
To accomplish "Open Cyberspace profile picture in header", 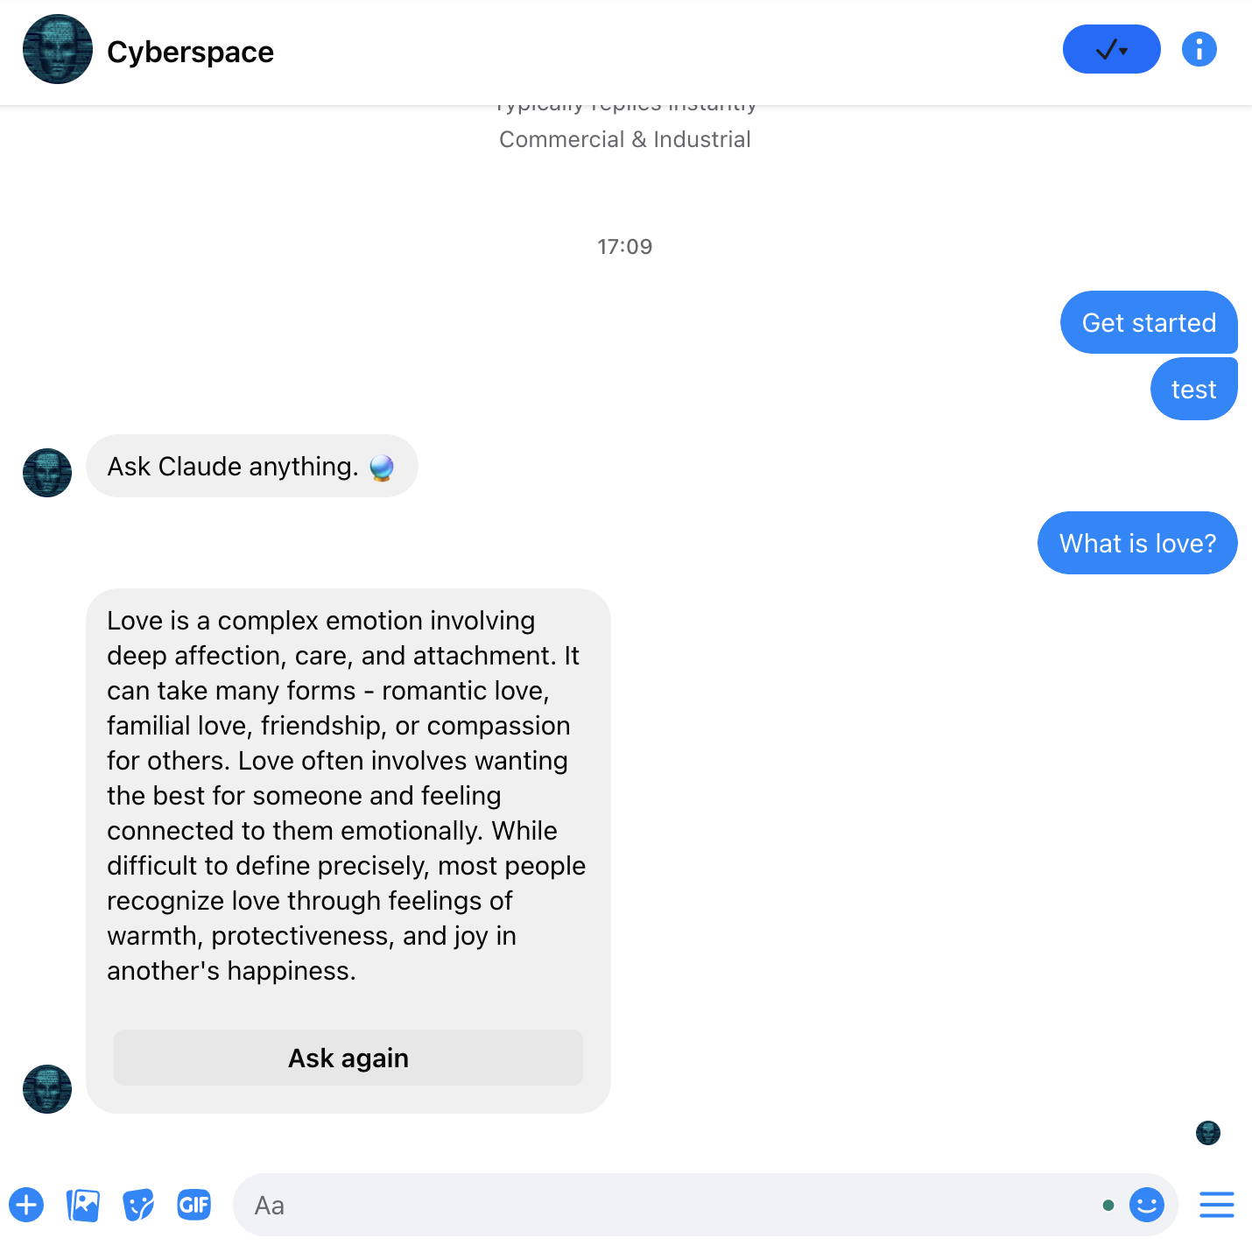I will 58,49.
